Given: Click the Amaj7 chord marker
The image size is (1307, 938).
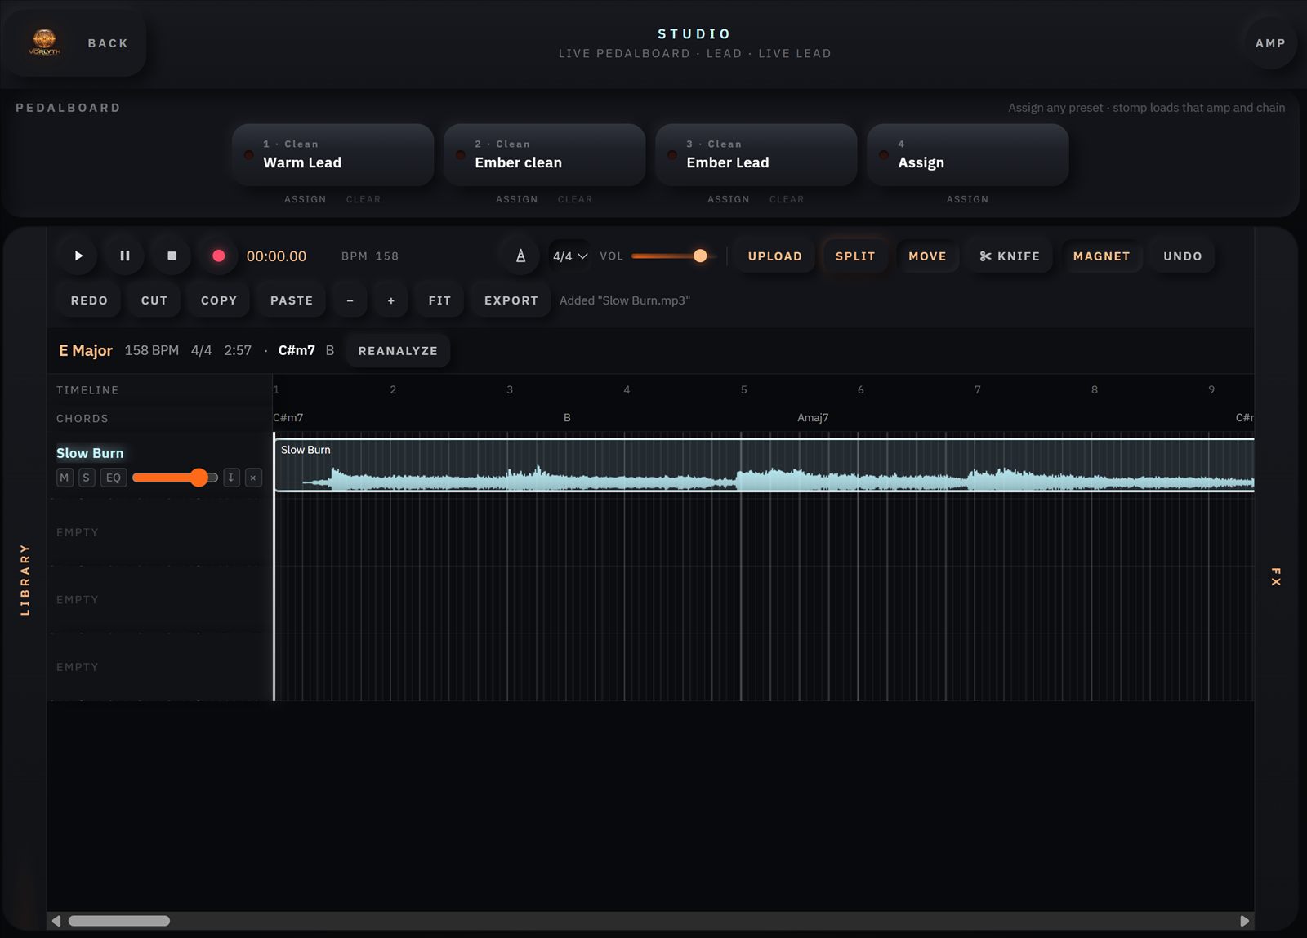Looking at the screenshot, I should (x=813, y=417).
